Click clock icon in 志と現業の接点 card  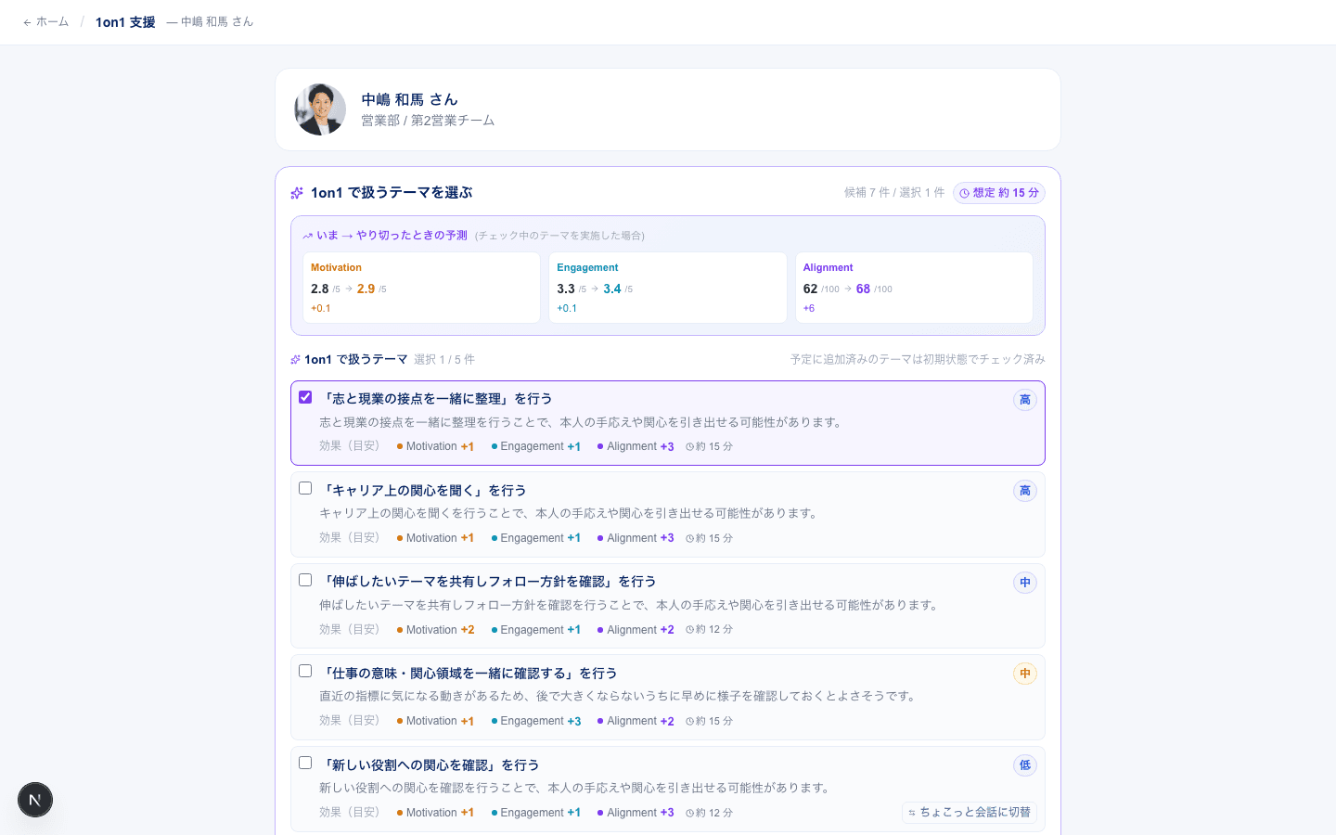coord(690,447)
